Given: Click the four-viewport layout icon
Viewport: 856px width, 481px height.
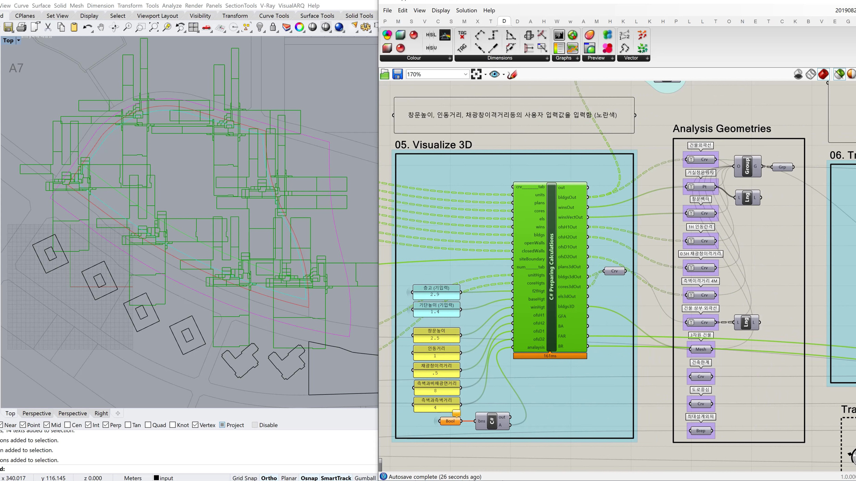Looking at the screenshot, I should pyautogui.click(x=193, y=27).
